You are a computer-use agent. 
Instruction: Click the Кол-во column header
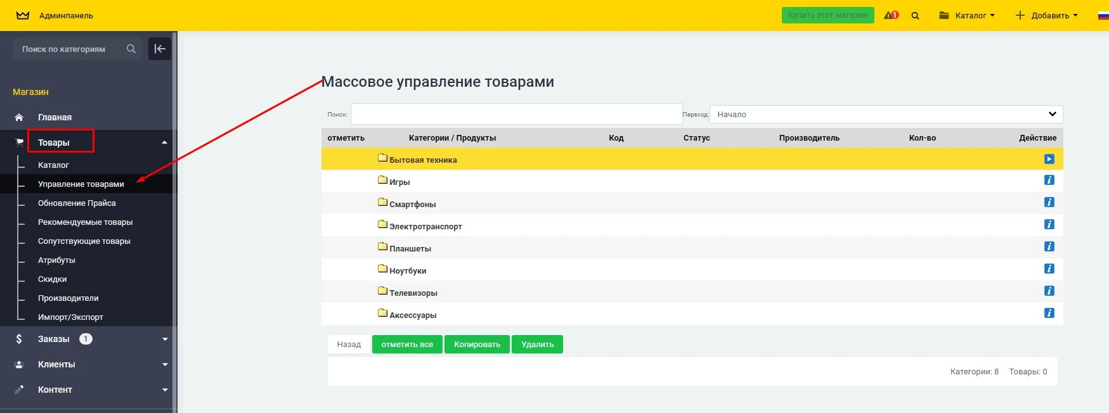(x=923, y=137)
